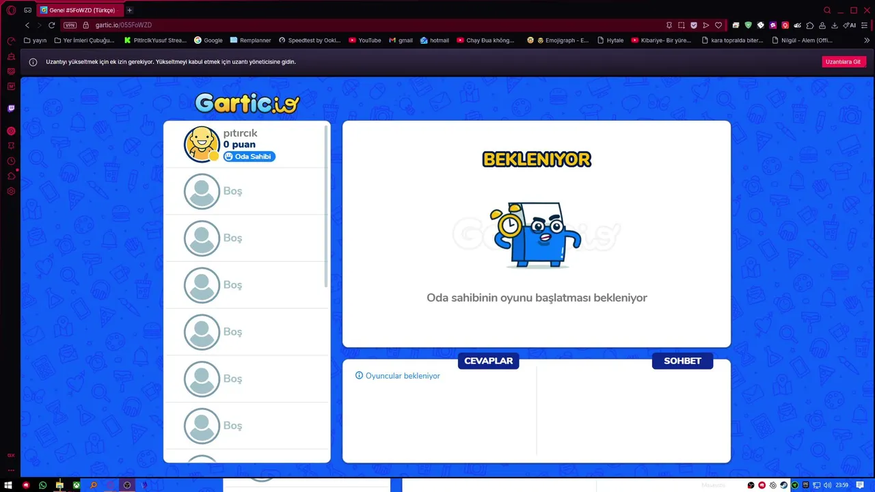Open the Hytale bookmark
The height and width of the screenshot is (492, 875).
[x=610, y=40]
